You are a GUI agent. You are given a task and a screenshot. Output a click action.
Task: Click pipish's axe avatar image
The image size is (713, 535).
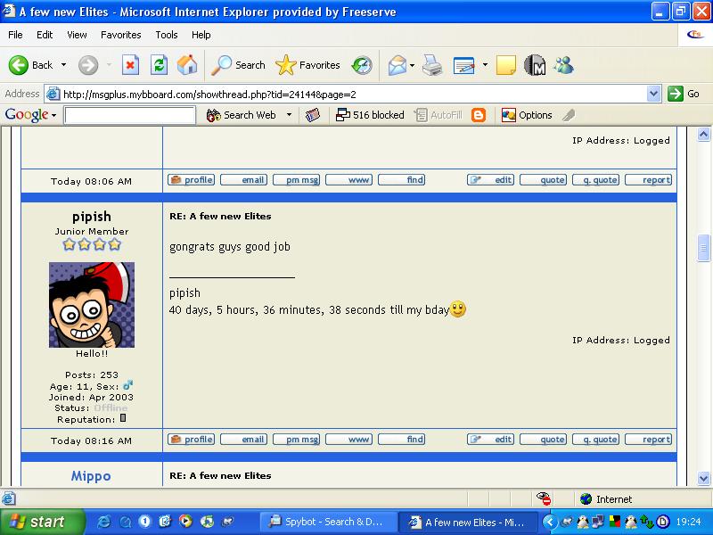tap(92, 305)
